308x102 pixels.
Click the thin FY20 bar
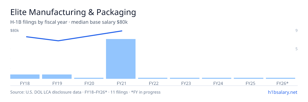(x=89, y=78)
